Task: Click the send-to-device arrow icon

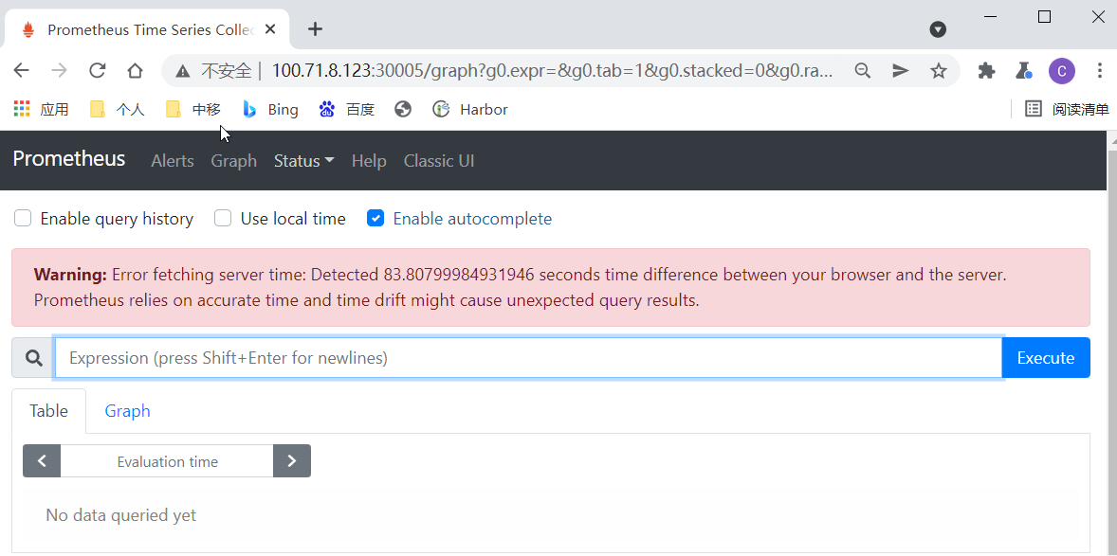Action: pyautogui.click(x=899, y=70)
